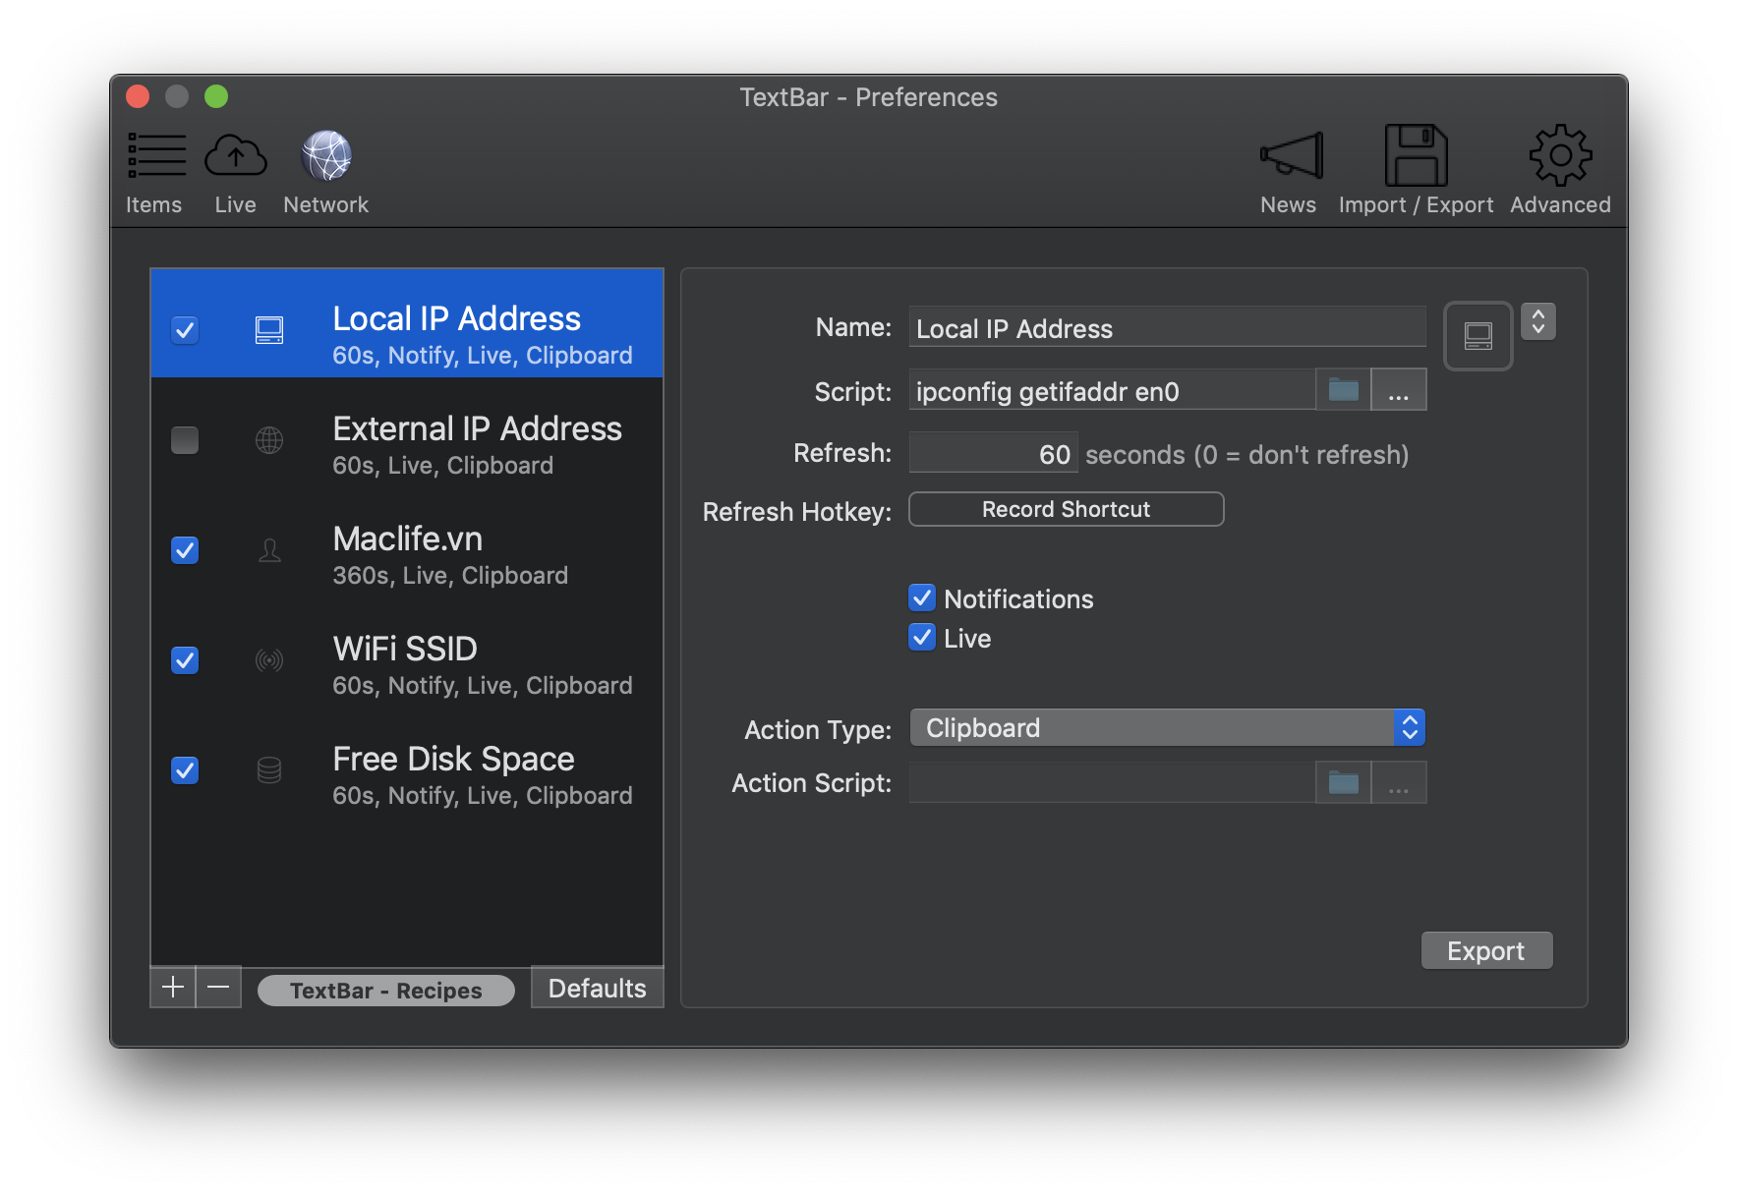The image size is (1738, 1193).
Task: Open the Items preferences pane
Action: 155,172
